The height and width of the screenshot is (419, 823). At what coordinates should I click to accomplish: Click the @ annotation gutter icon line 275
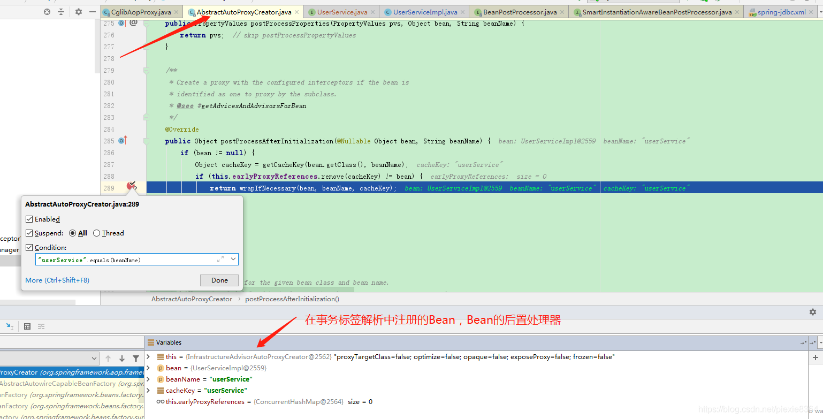click(134, 23)
